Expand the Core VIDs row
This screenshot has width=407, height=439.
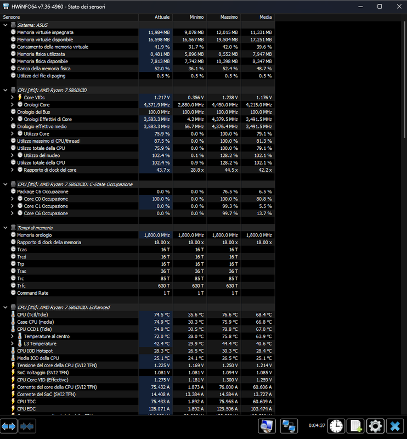[x=12, y=98]
